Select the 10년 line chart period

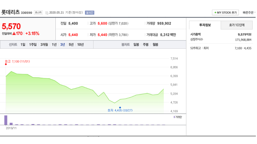(80, 44)
